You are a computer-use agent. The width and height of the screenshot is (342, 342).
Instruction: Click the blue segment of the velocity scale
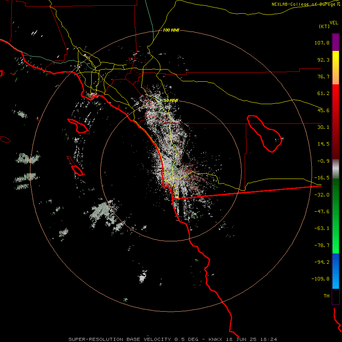coord(336,271)
